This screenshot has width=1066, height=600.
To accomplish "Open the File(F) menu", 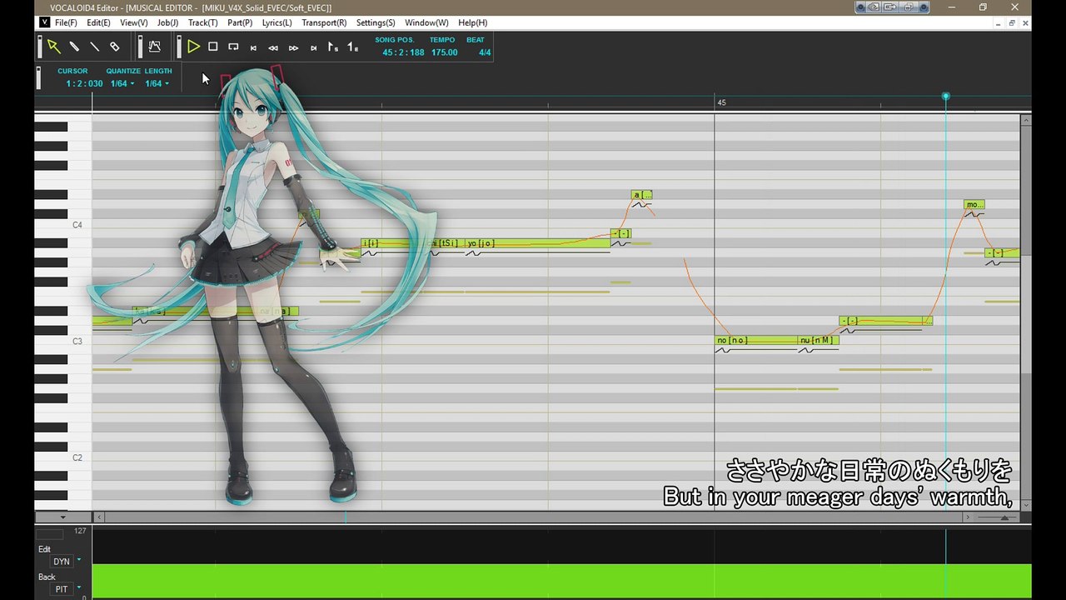I will [x=66, y=22].
